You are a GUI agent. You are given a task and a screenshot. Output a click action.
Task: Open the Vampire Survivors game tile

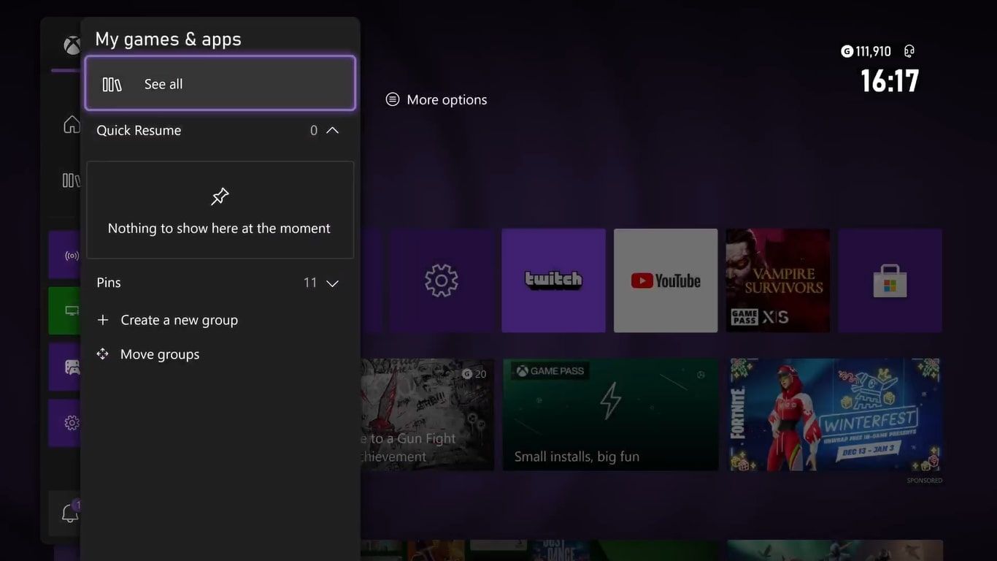777,280
